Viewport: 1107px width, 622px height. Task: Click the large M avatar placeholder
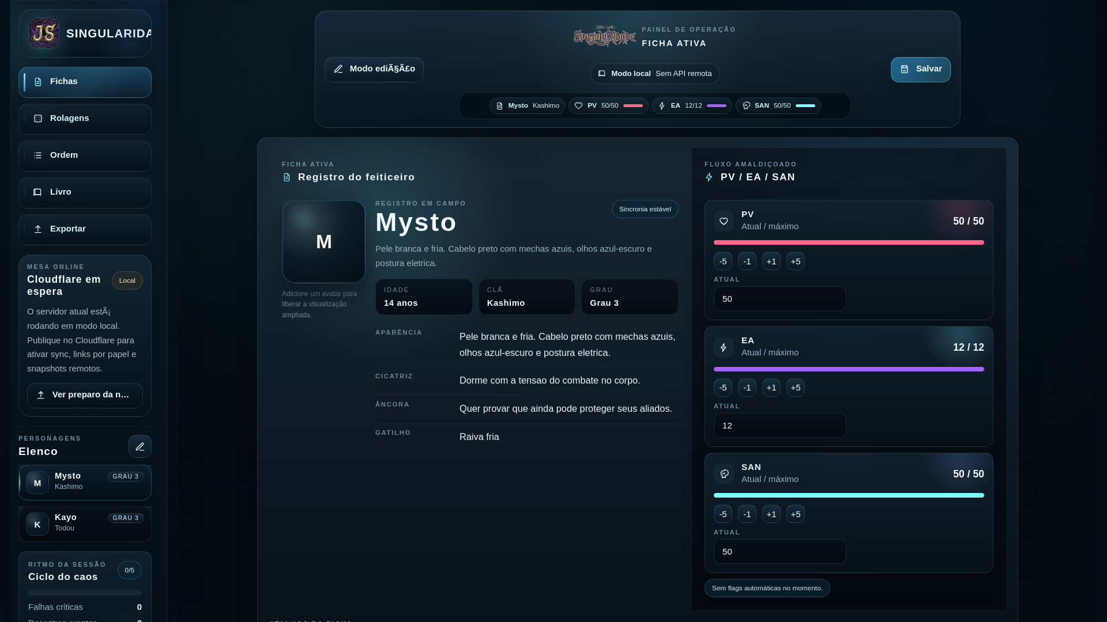point(323,242)
